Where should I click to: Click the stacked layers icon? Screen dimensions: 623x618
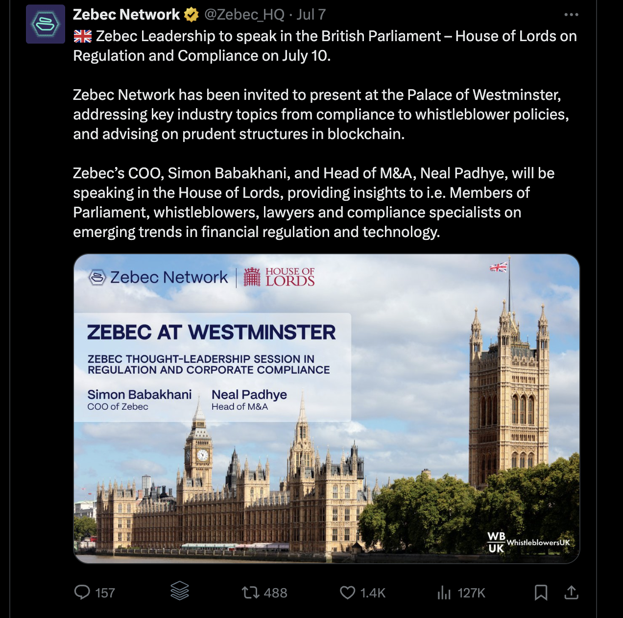click(x=180, y=591)
